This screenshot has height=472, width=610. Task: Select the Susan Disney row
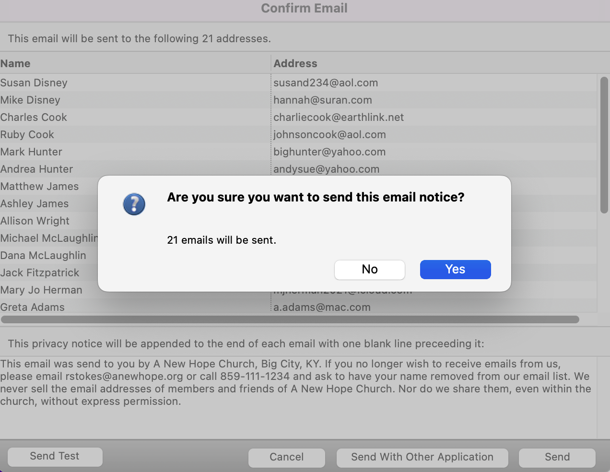click(x=34, y=83)
